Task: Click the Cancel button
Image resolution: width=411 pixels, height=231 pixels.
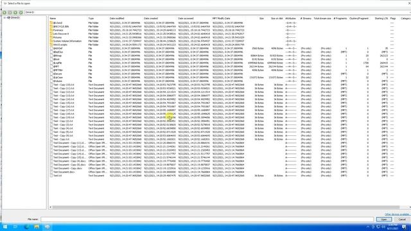Action: 402,219
